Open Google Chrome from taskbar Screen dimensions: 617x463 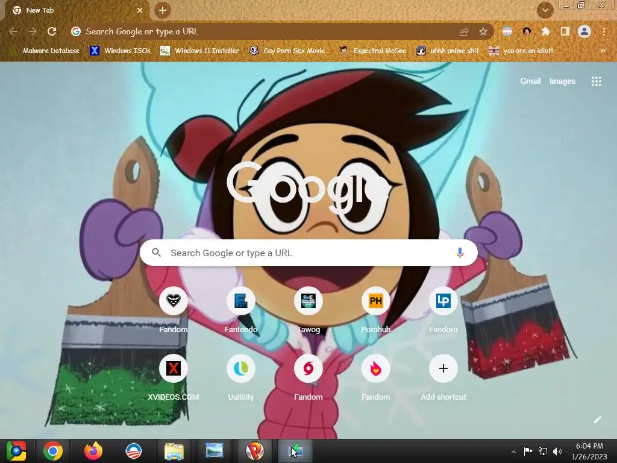[53, 451]
